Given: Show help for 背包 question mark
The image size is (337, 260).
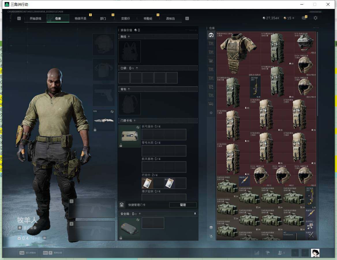Looking at the screenshot, I should 129,89.
